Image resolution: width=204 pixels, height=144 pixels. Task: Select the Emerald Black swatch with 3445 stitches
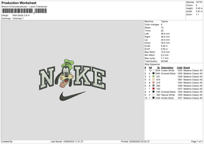[154, 73]
